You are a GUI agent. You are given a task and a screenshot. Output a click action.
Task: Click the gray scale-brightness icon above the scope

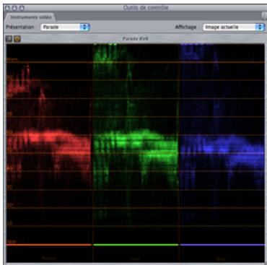pos(9,38)
